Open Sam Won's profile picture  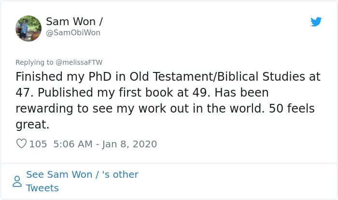pyautogui.click(x=28, y=28)
